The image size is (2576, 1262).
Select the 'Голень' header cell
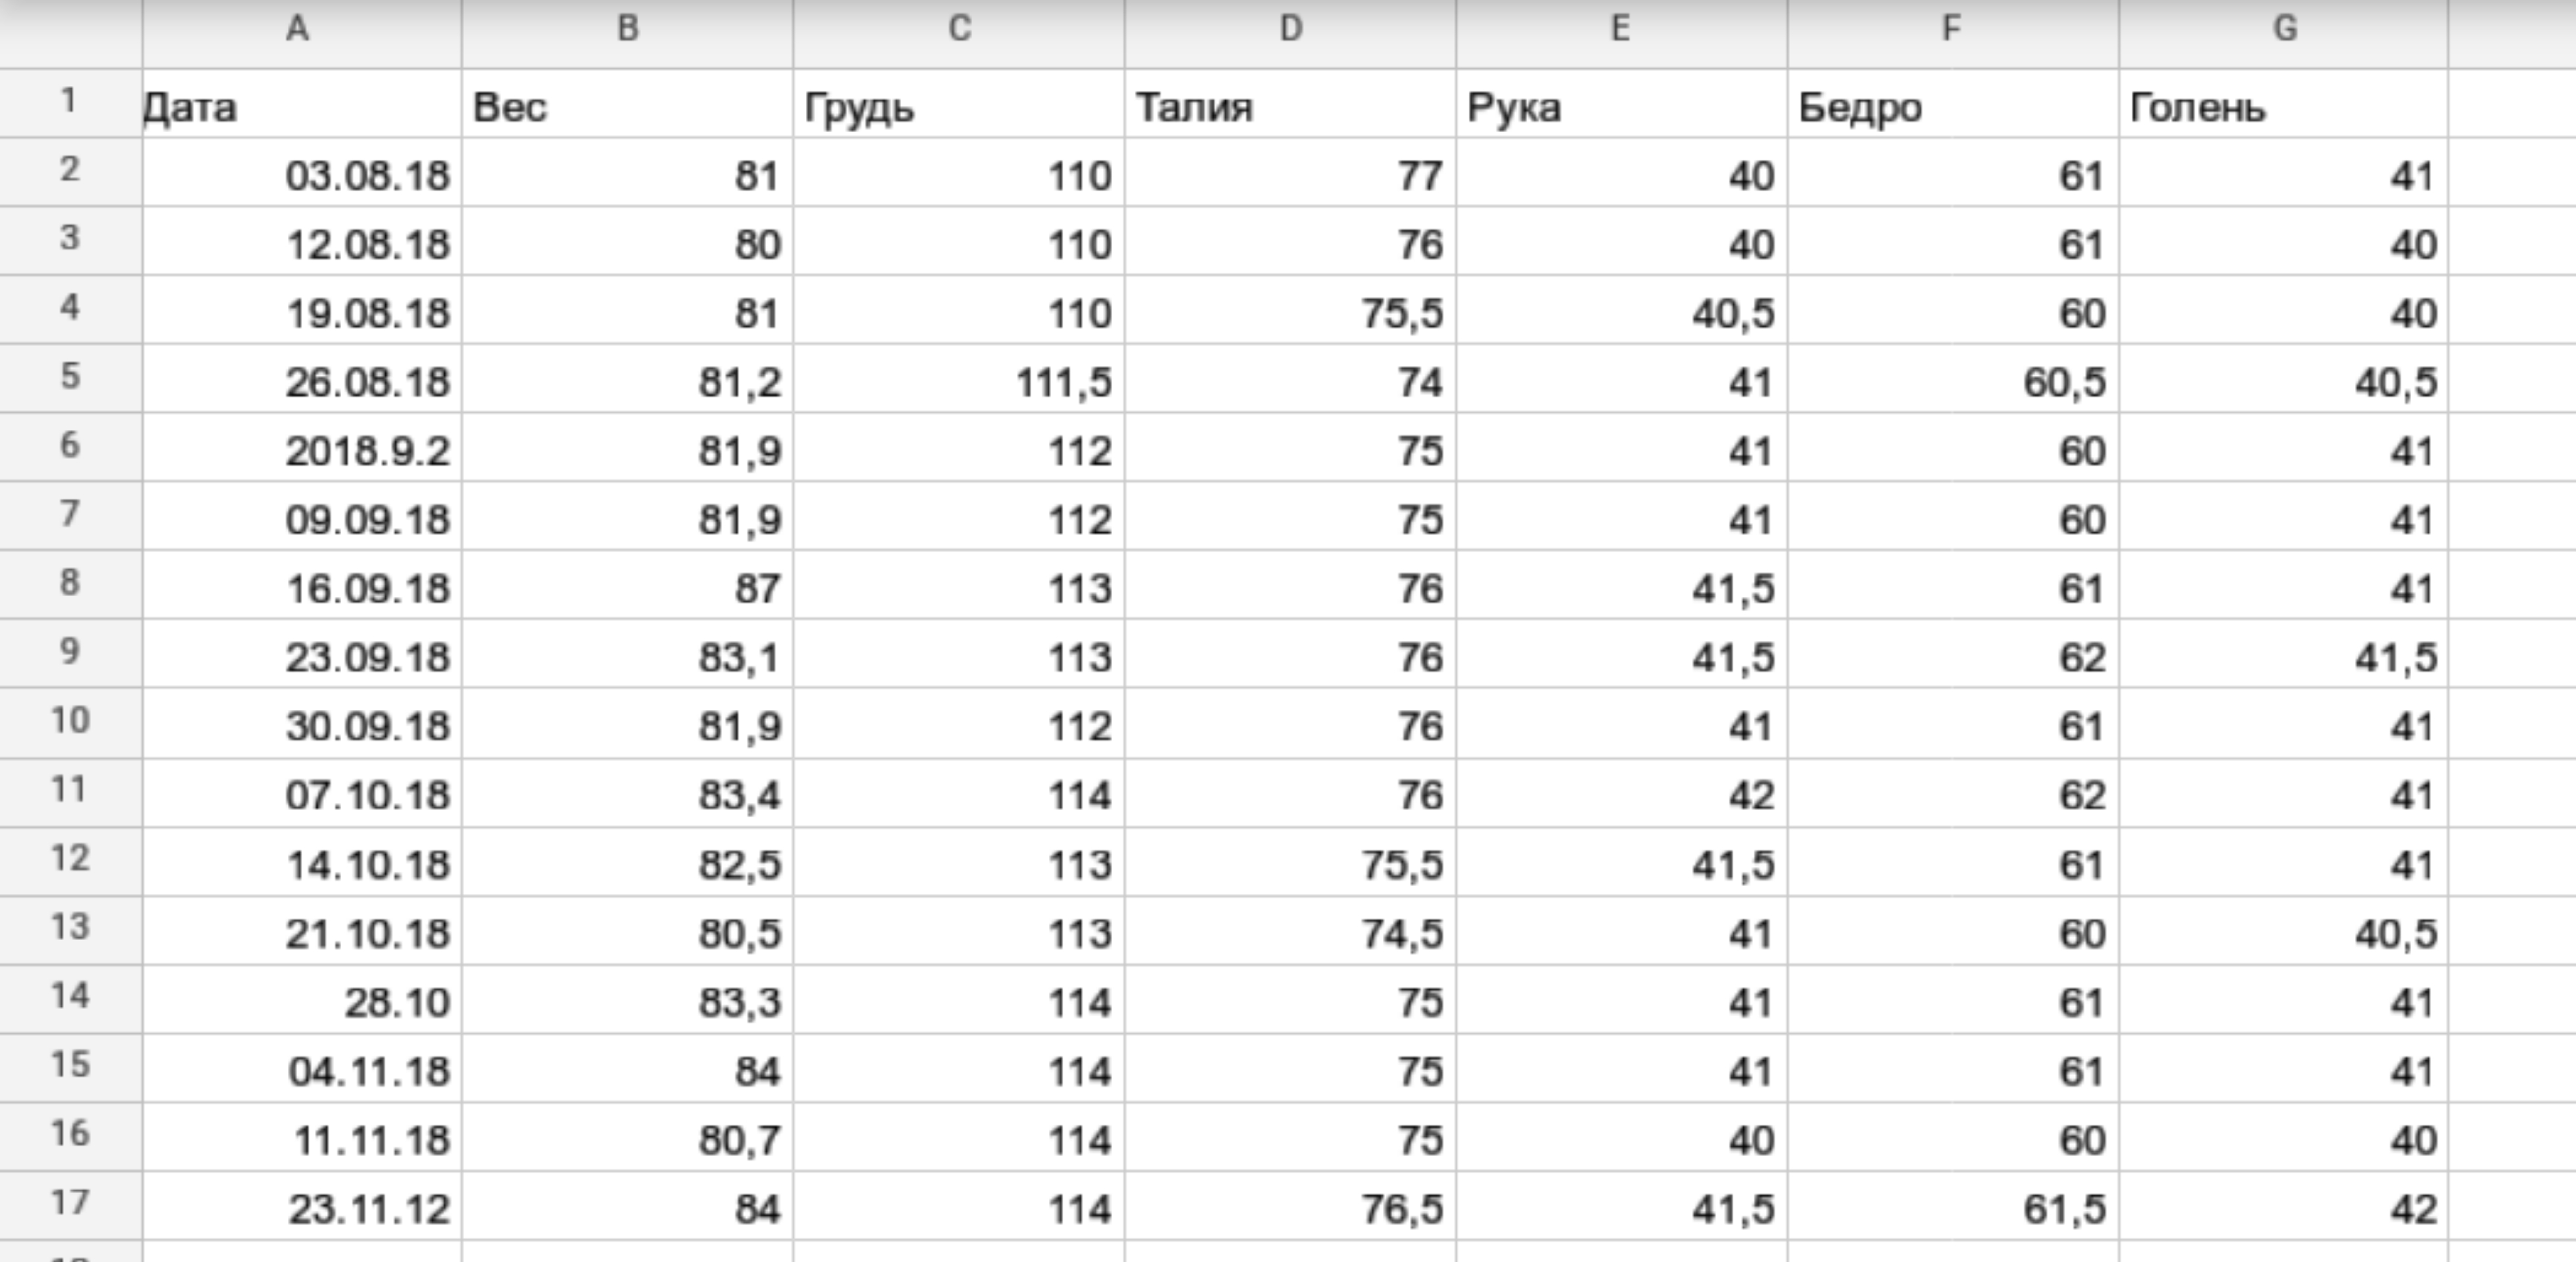(2284, 106)
